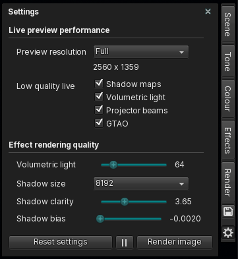Toggle the Shadow maps checkbox
Viewport: 238px width, 259px height.
(99, 84)
